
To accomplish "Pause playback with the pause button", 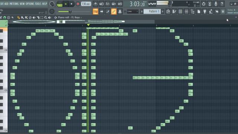I will coord(66,4).
